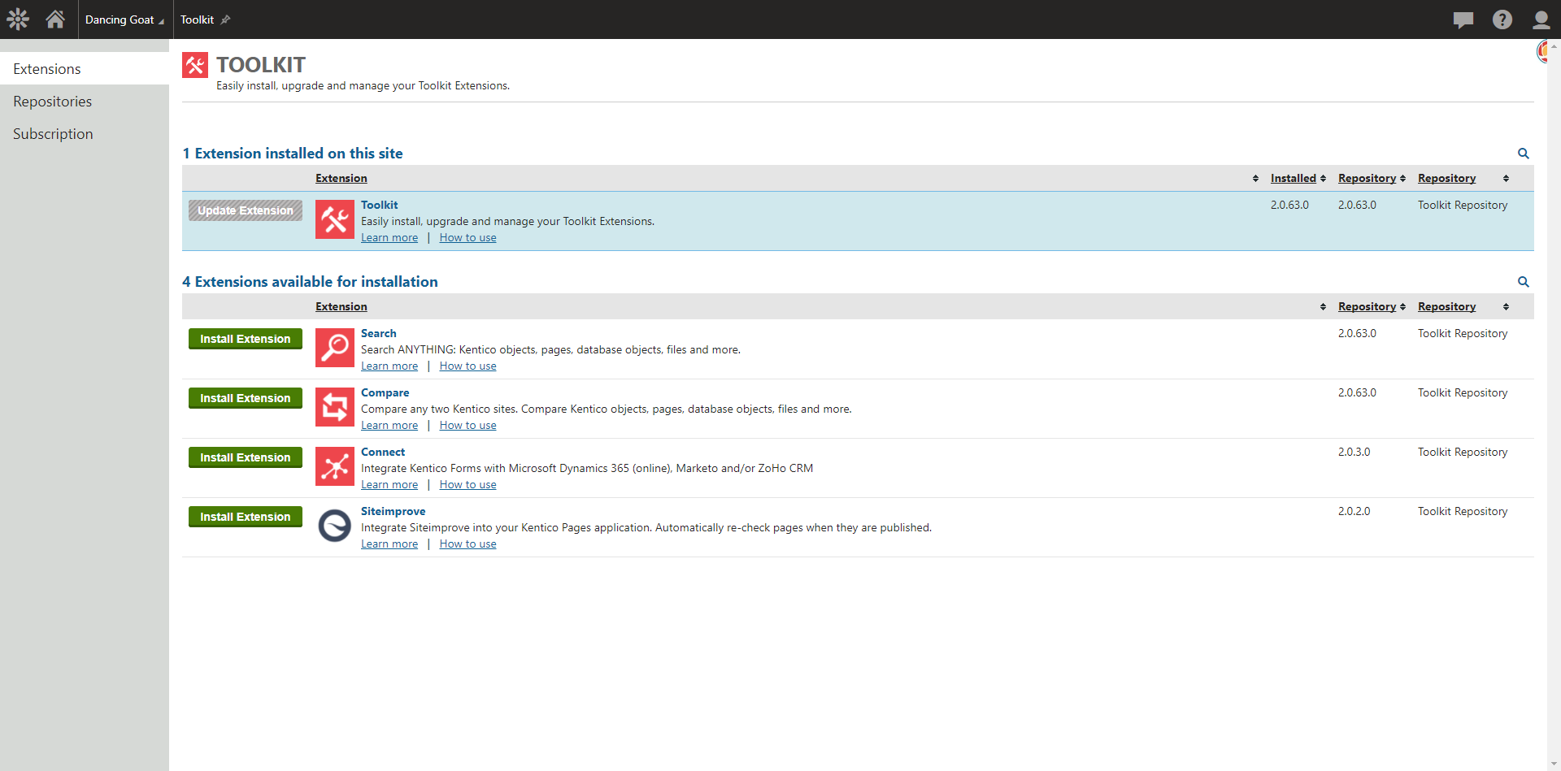The height and width of the screenshot is (771, 1561).
Task: Click the Toolkit extension name
Action: 380,206
